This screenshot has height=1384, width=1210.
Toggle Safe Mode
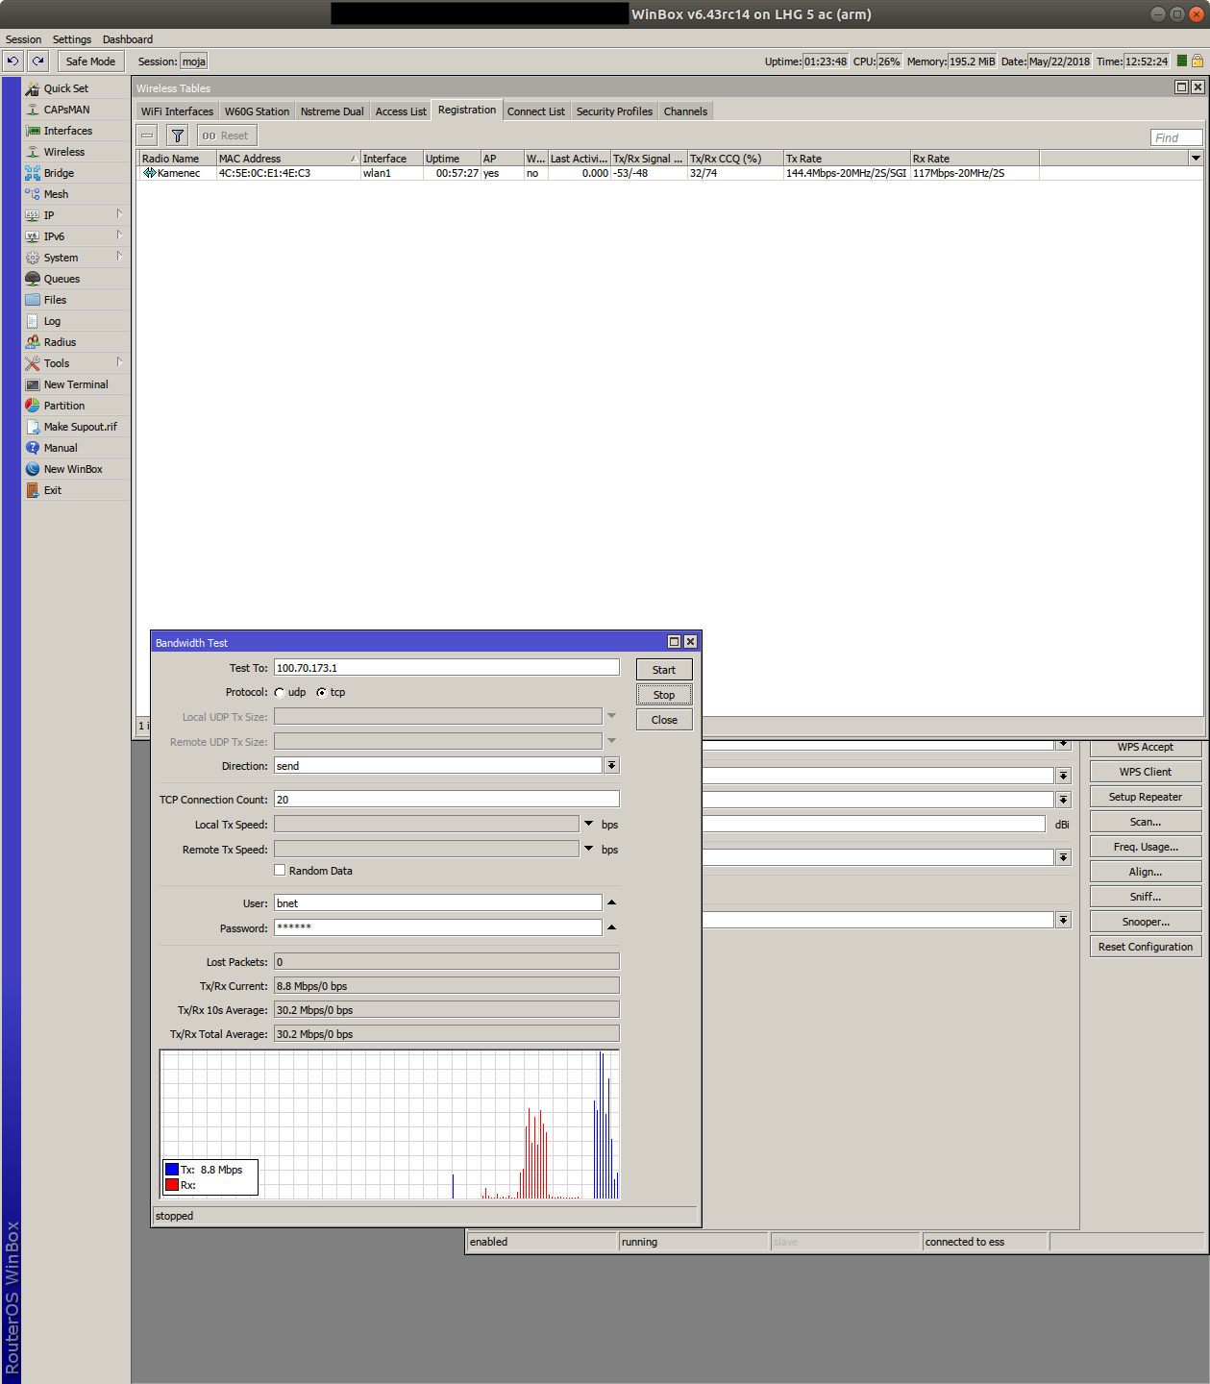coord(90,61)
